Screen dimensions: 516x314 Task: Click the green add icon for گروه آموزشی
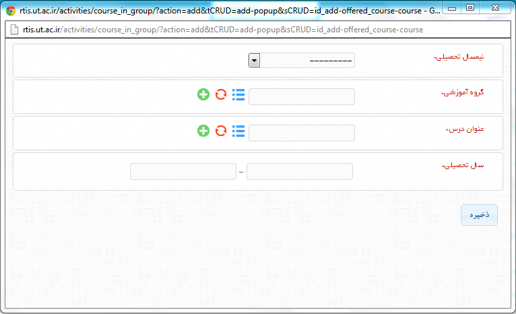coord(203,94)
